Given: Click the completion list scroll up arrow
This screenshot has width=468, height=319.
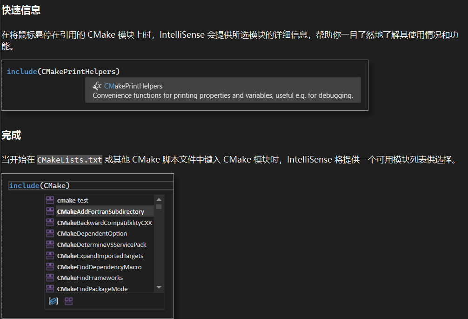Looking at the screenshot, I should (x=159, y=199).
